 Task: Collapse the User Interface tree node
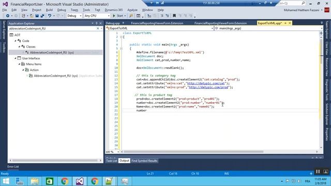tap(16, 58)
